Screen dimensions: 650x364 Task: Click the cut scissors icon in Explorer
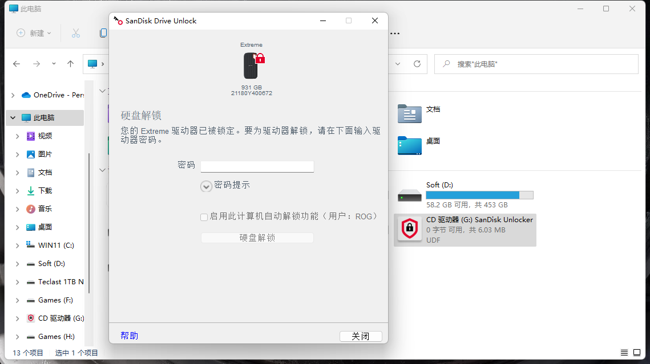[x=76, y=33]
